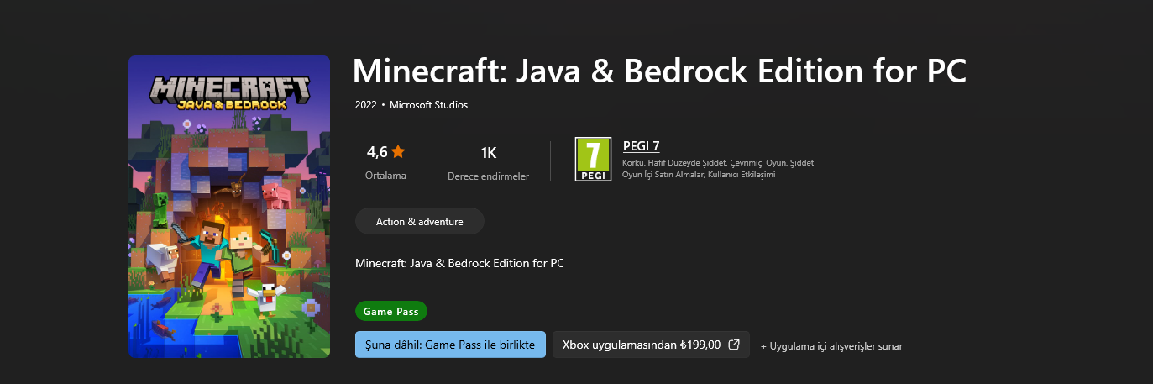Screen dimensions: 1153x384
Task: Click the Uygulama içi alışverişler sunar note
Action: [x=831, y=346]
